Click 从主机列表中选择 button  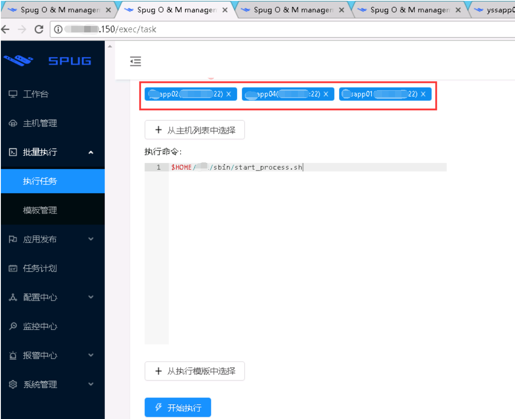[194, 130]
